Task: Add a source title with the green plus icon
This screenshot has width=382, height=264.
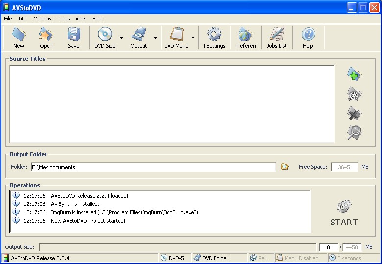Action: [354, 75]
